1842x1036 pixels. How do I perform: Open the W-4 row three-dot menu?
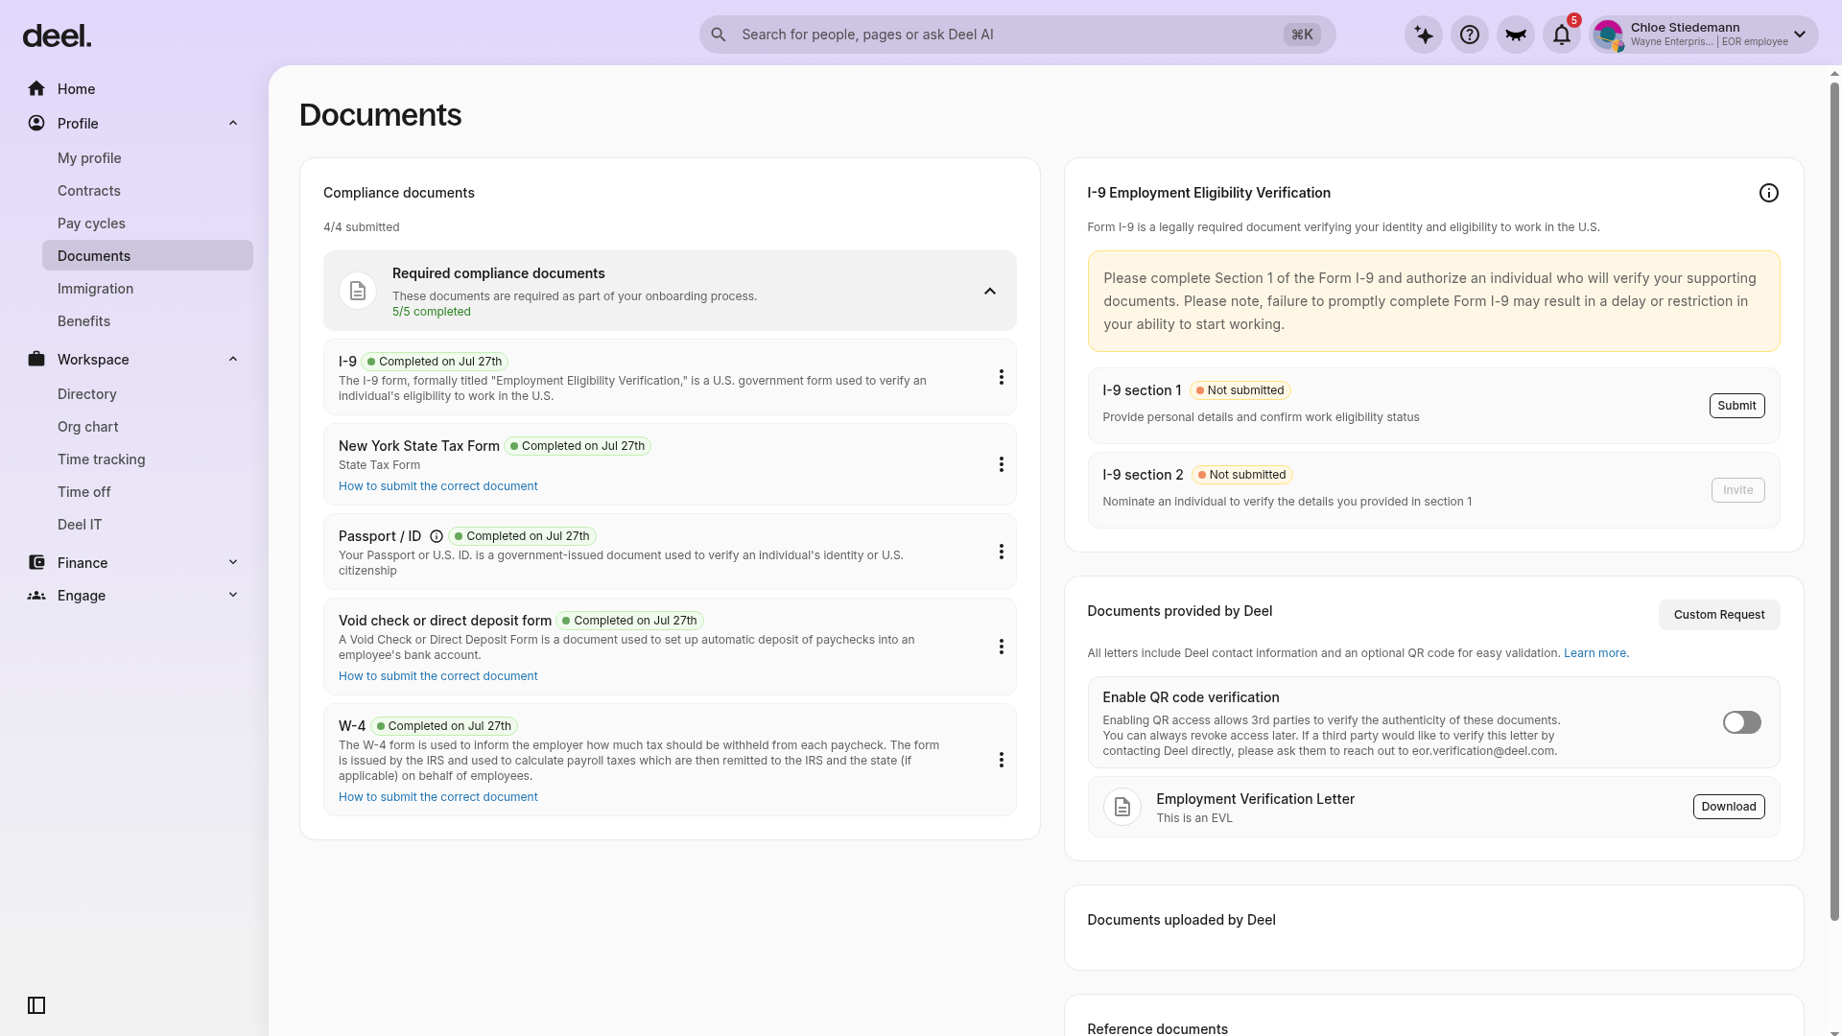1002,760
